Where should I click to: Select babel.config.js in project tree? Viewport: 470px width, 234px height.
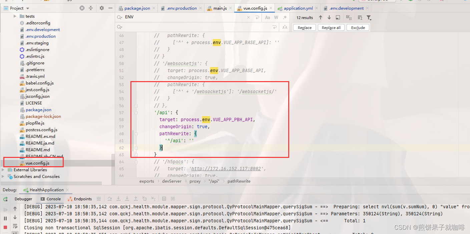click(40, 83)
